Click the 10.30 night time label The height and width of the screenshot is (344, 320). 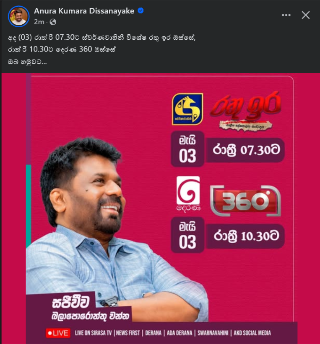click(246, 236)
